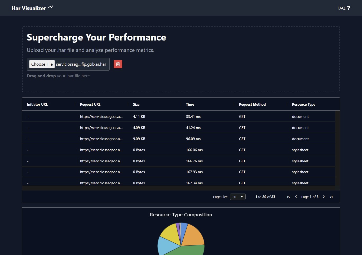Go to previous page arrow icon
This screenshot has height=255, width=362.
pos(296,197)
